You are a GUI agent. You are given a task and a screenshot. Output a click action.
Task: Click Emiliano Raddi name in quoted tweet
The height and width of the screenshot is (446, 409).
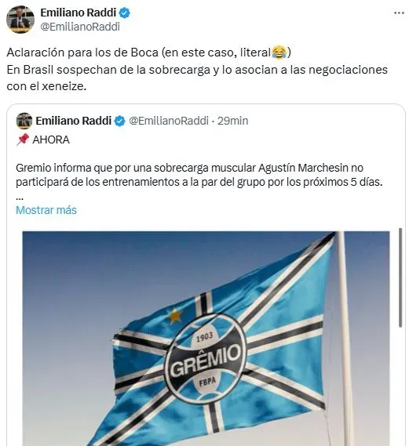(74, 121)
